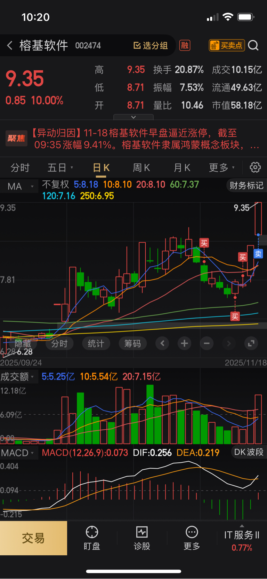Tap the 分时 pill below the chart
The image size is (267, 579).
(x=59, y=344)
